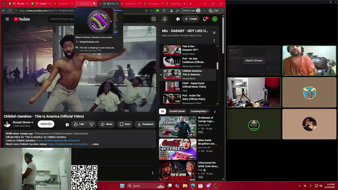Image resolution: width=338 pixels, height=190 pixels.
Task: Click the sparkle Ask icon in YouTube header
Action: point(178,19)
